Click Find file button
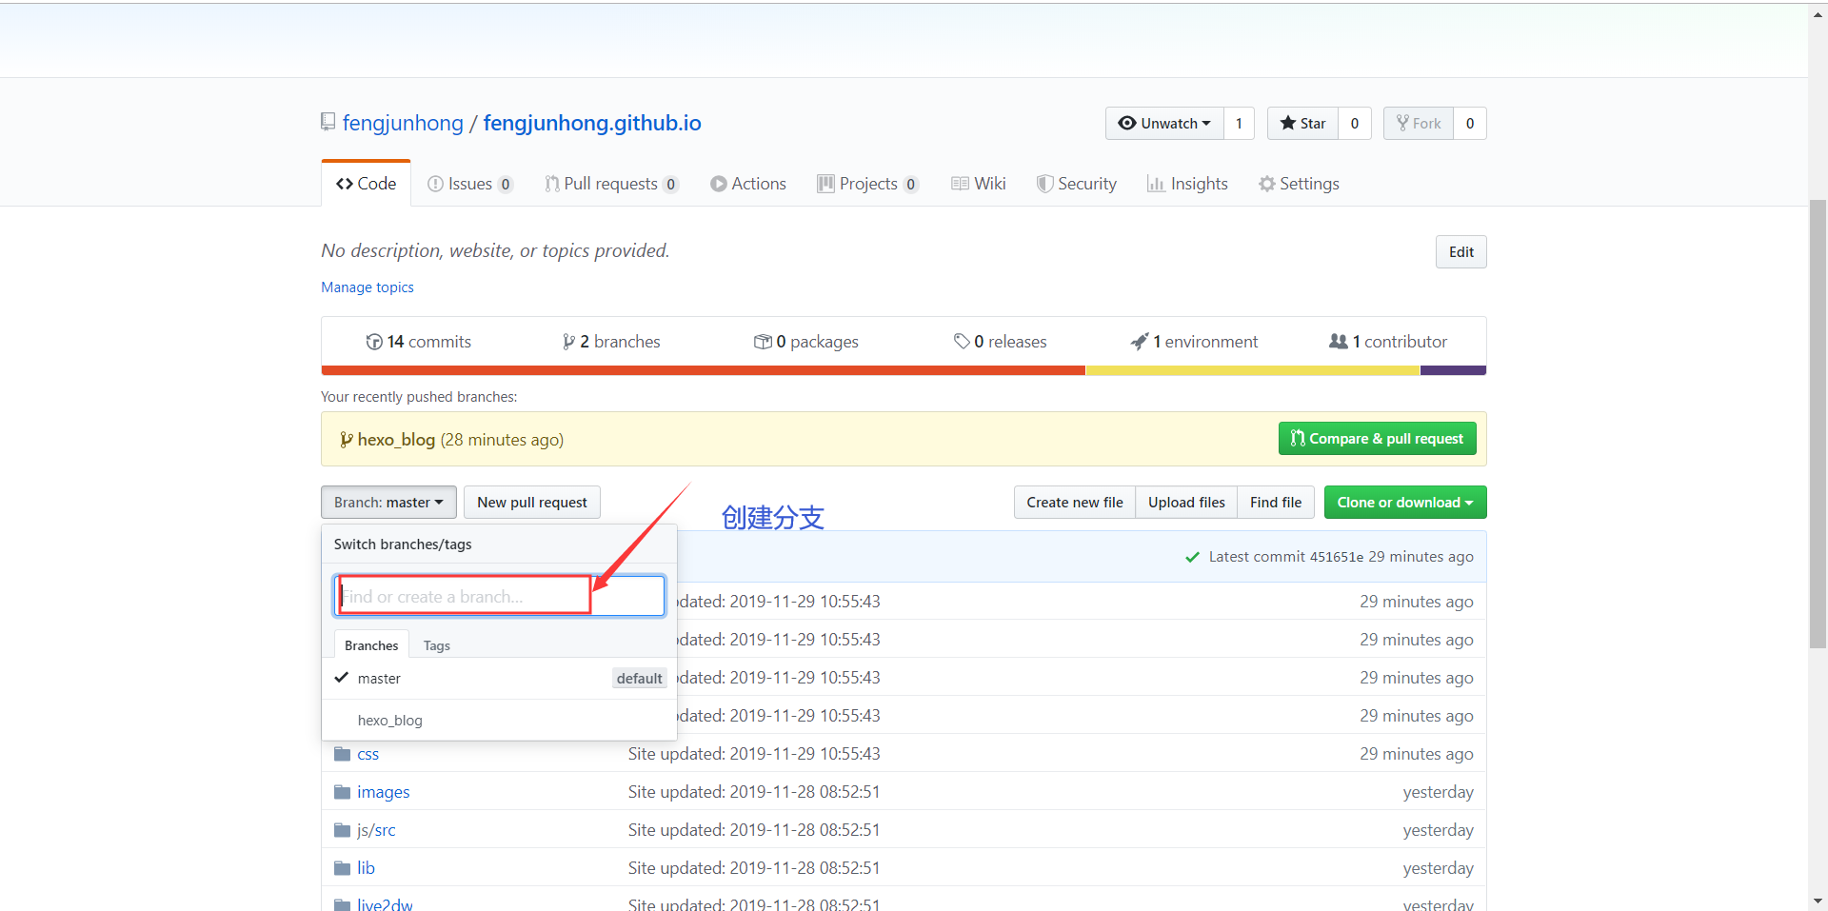The width and height of the screenshot is (1828, 911). click(1276, 502)
